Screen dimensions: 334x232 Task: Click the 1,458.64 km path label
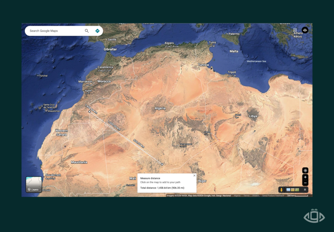point(91,109)
